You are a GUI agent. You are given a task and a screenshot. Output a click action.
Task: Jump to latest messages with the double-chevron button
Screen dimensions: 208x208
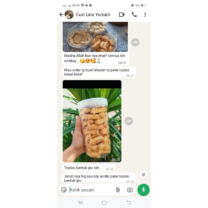tap(144, 174)
